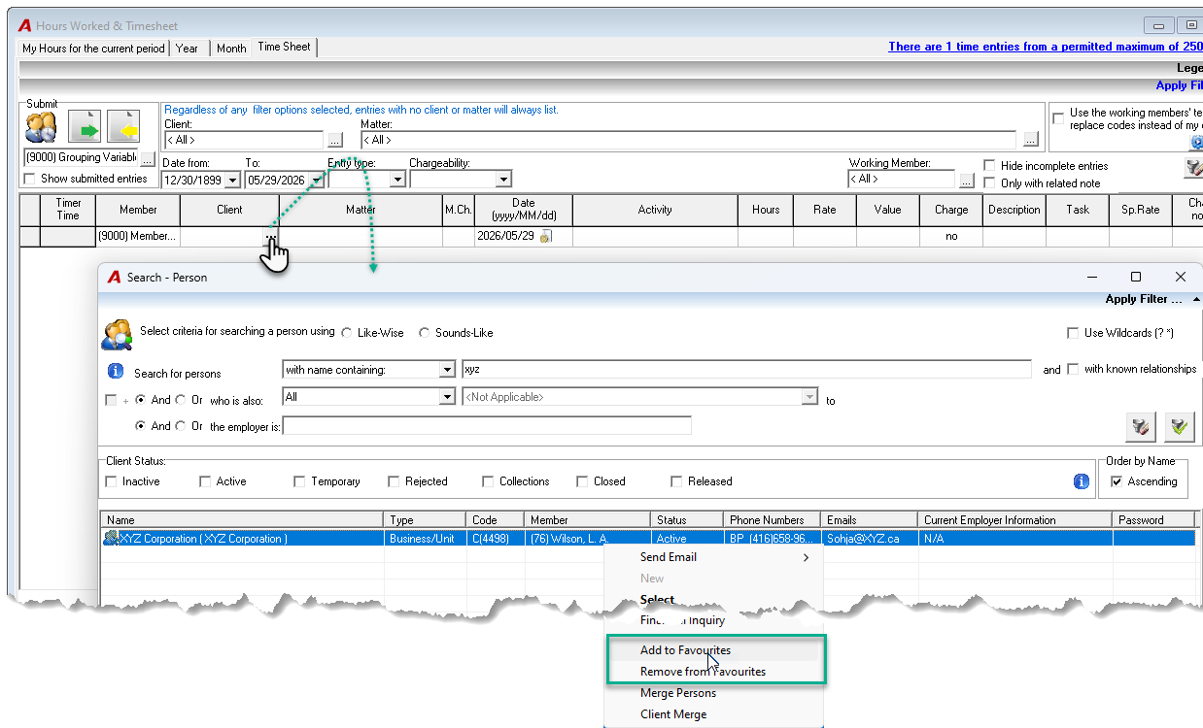Click the green arrow submit icon

click(x=85, y=127)
